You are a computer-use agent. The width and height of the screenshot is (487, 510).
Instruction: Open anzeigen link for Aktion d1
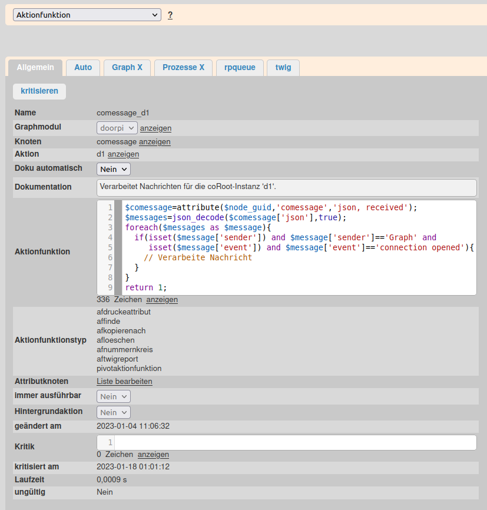[x=123, y=154]
